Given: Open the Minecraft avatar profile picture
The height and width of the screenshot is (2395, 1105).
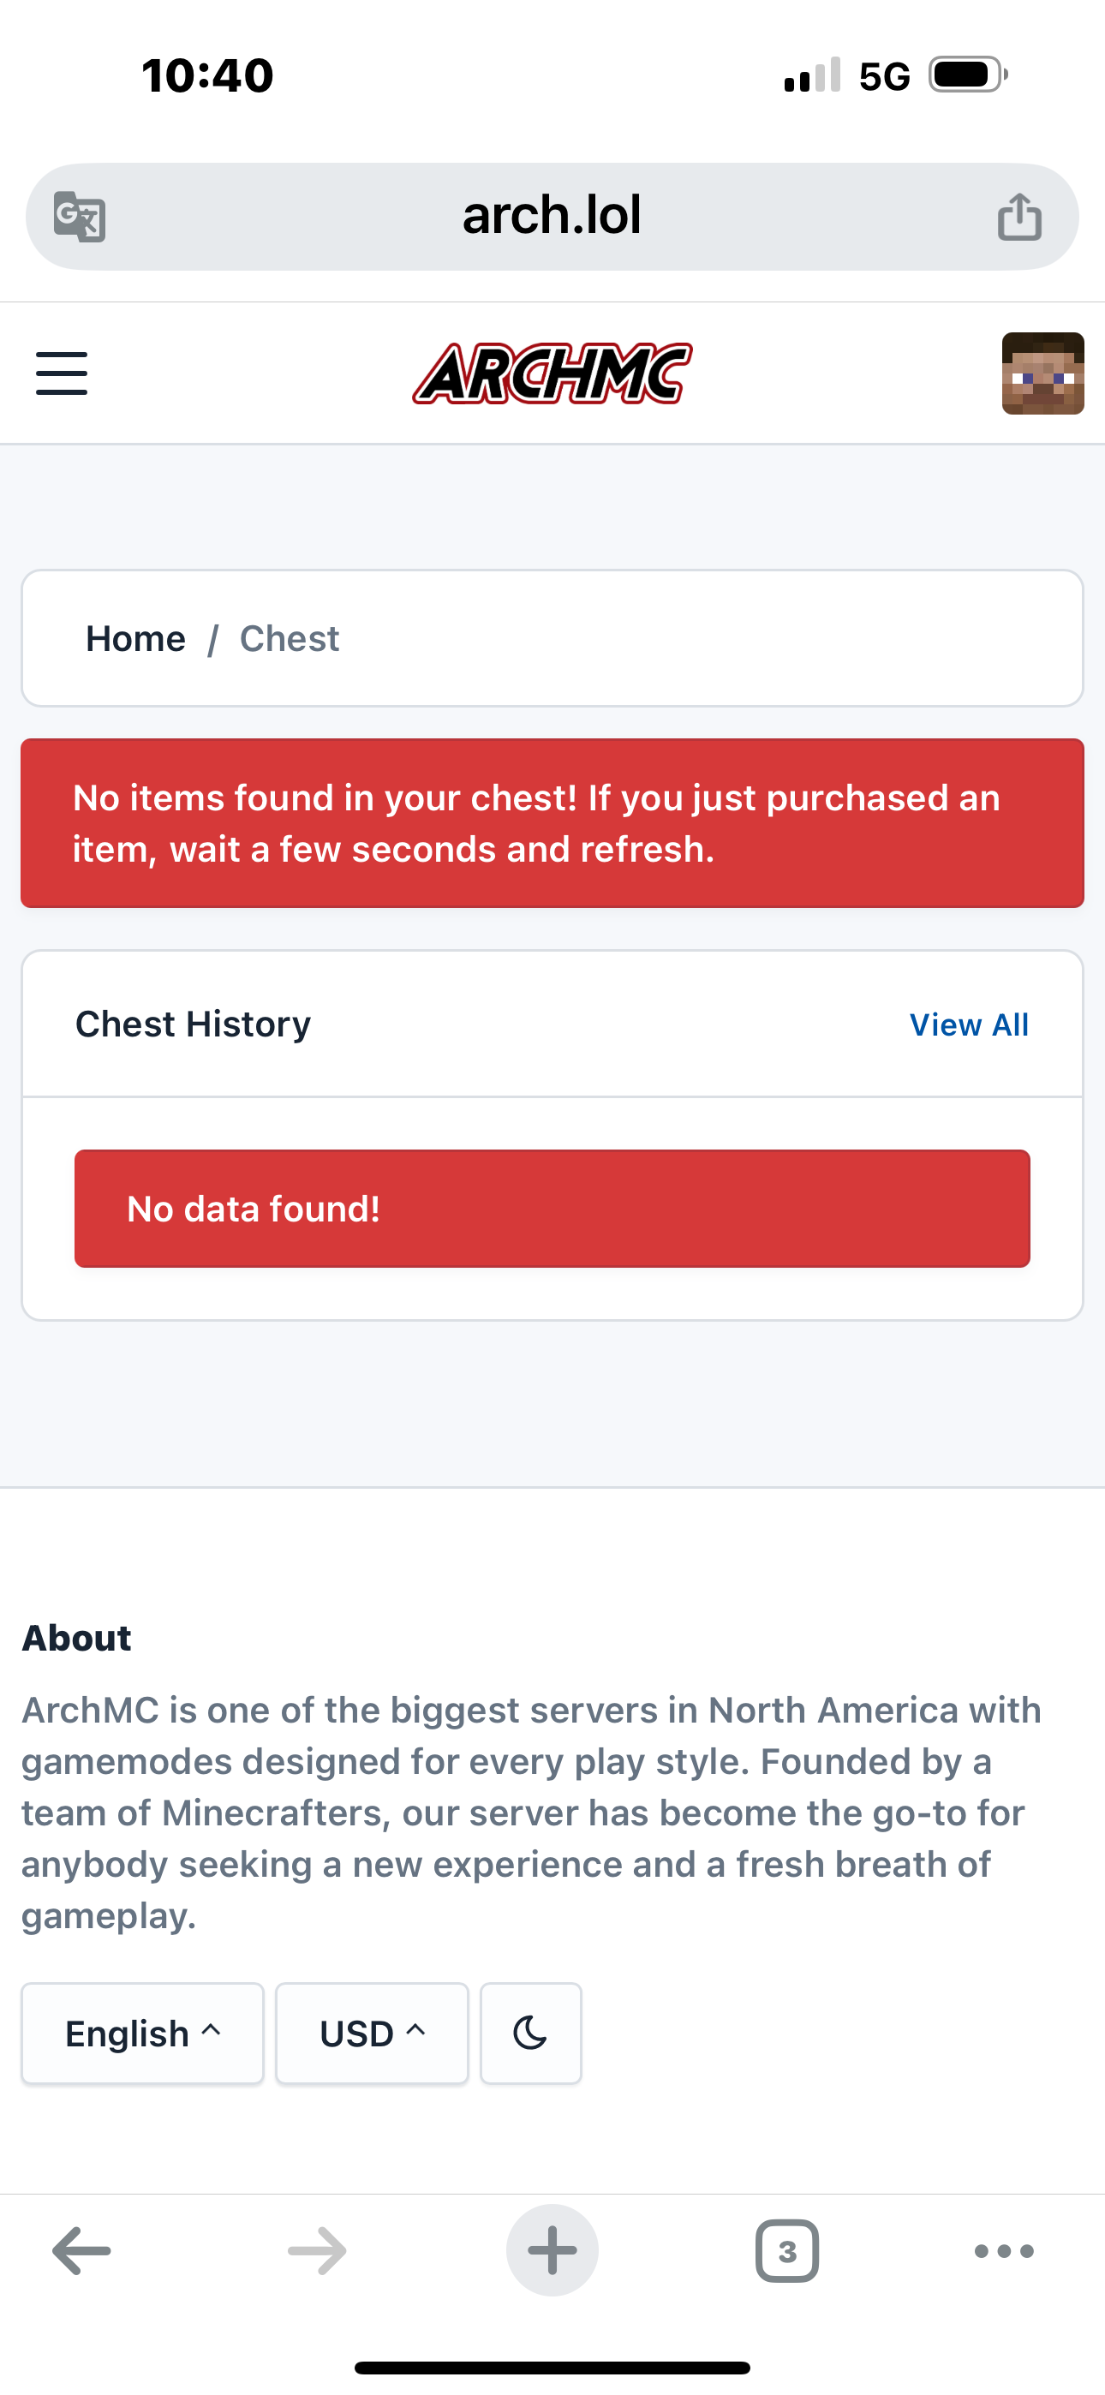Looking at the screenshot, I should 1042,373.
